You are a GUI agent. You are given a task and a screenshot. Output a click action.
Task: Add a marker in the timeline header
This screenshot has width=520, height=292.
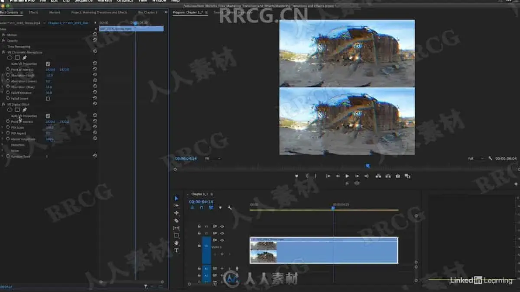click(x=220, y=208)
